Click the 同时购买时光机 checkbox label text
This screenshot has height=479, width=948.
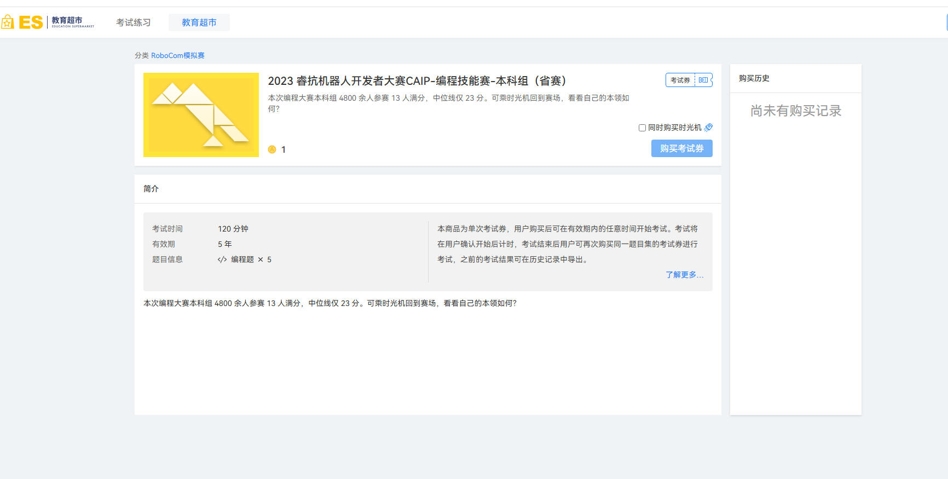point(674,128)
